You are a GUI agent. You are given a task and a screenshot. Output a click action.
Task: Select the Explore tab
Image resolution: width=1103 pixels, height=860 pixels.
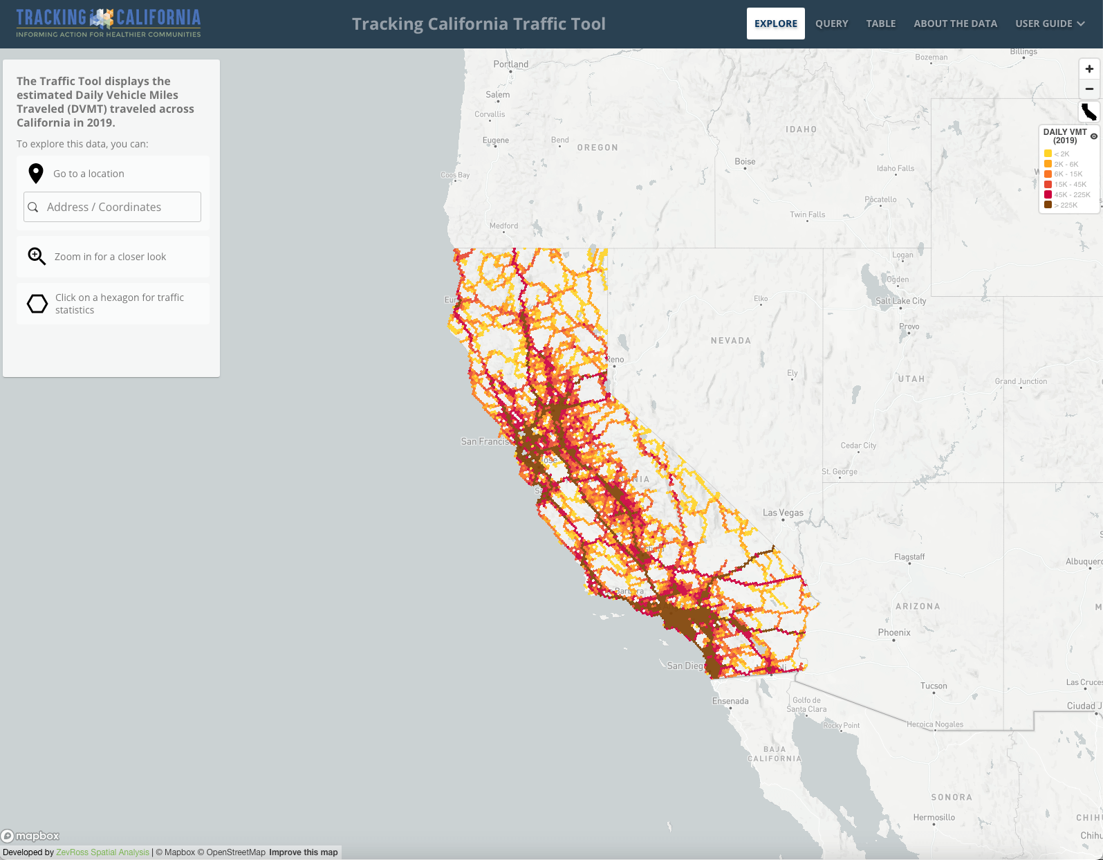775,24
